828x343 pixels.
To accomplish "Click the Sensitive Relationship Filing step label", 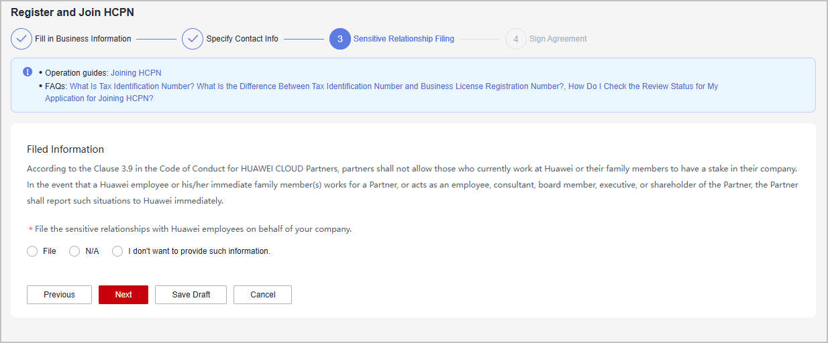I will pos(404,39).
